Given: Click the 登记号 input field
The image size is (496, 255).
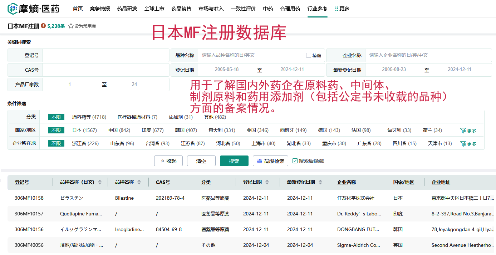Looking at the screenshot, I should pyautogui.click(x=105, y=55).
